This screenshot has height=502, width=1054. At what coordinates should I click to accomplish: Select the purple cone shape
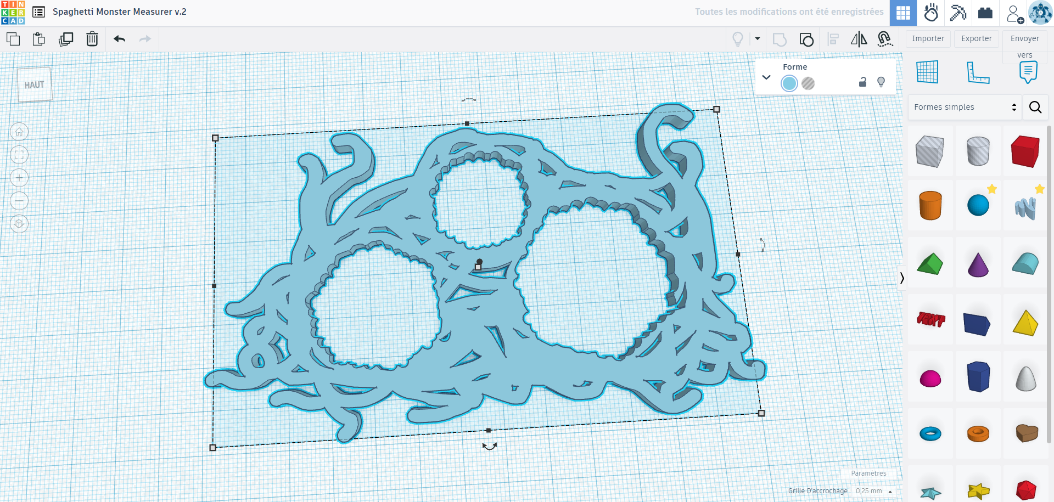[x=978, y=264]
